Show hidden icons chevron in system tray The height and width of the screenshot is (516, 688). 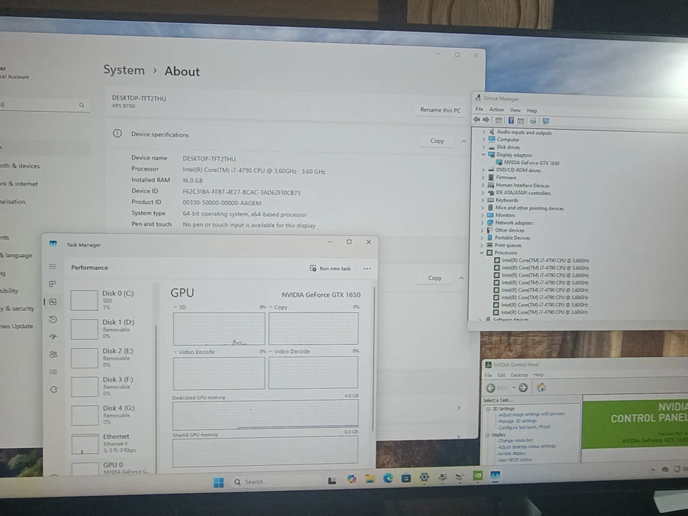point(653,470)
